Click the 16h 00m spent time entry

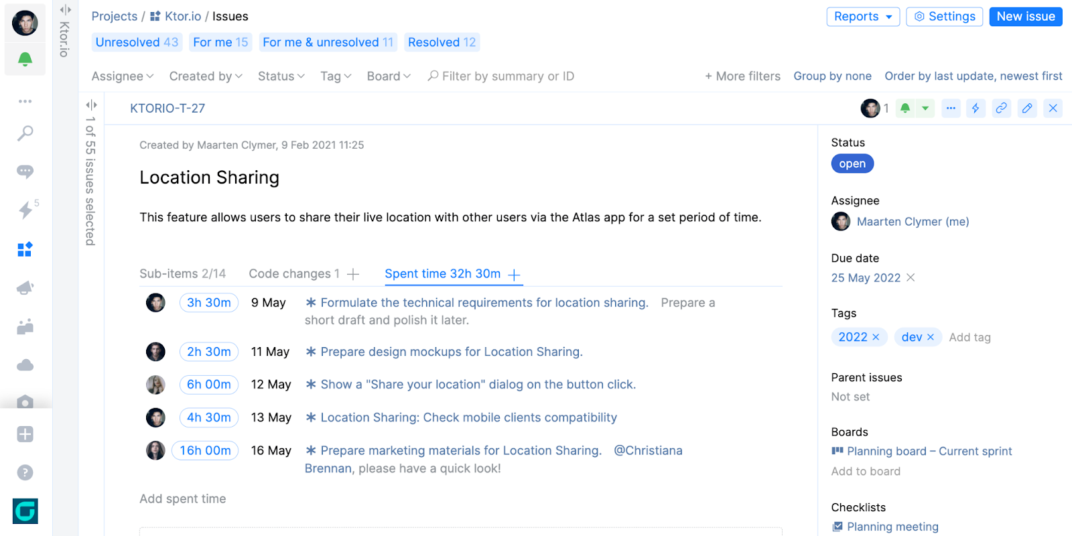[205, 450]
